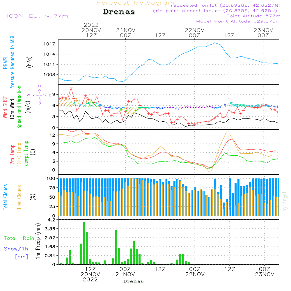Click the top '21NOV 00Z' time label
The height and width of the screenshot is (291, 291).
point(126,33)
